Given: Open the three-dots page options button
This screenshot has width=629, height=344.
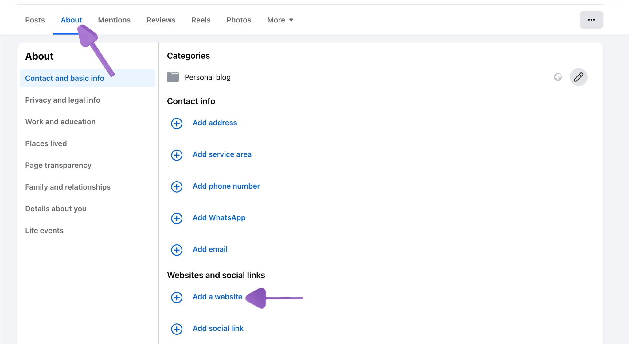Looking at the screenshot, I should click(591, 20).
